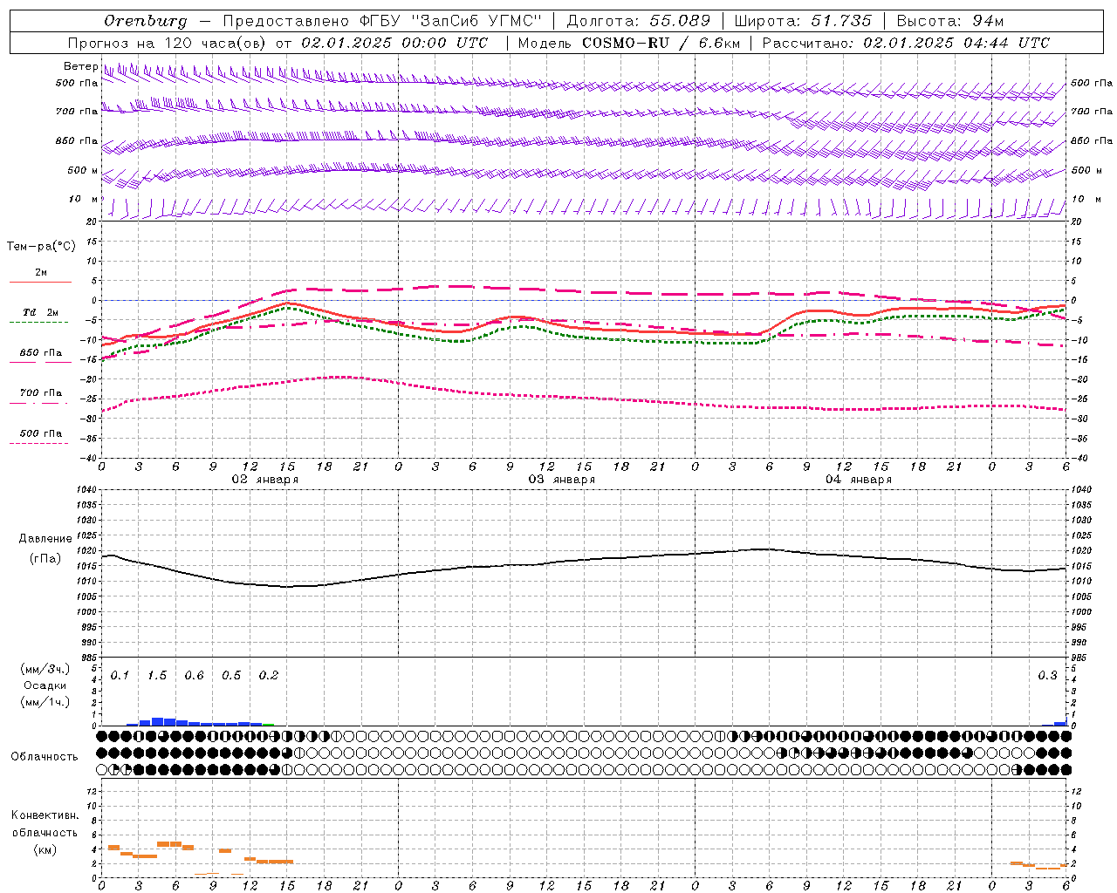The width and height of the screenshot is (1117, 893).
Task: Select the 'Долгота: 55.089' longitude value
Action: point(638,21)
